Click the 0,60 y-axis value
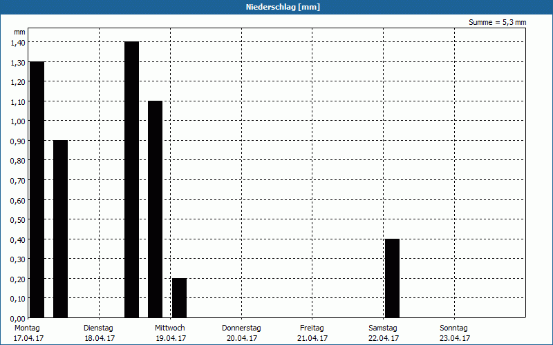The width and height of the screenshot is (553, 345). coord(18,200)
